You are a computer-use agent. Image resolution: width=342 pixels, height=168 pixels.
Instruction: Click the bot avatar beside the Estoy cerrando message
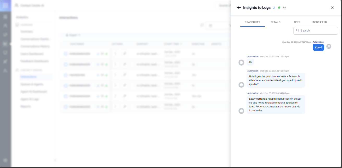pos(241,111)
